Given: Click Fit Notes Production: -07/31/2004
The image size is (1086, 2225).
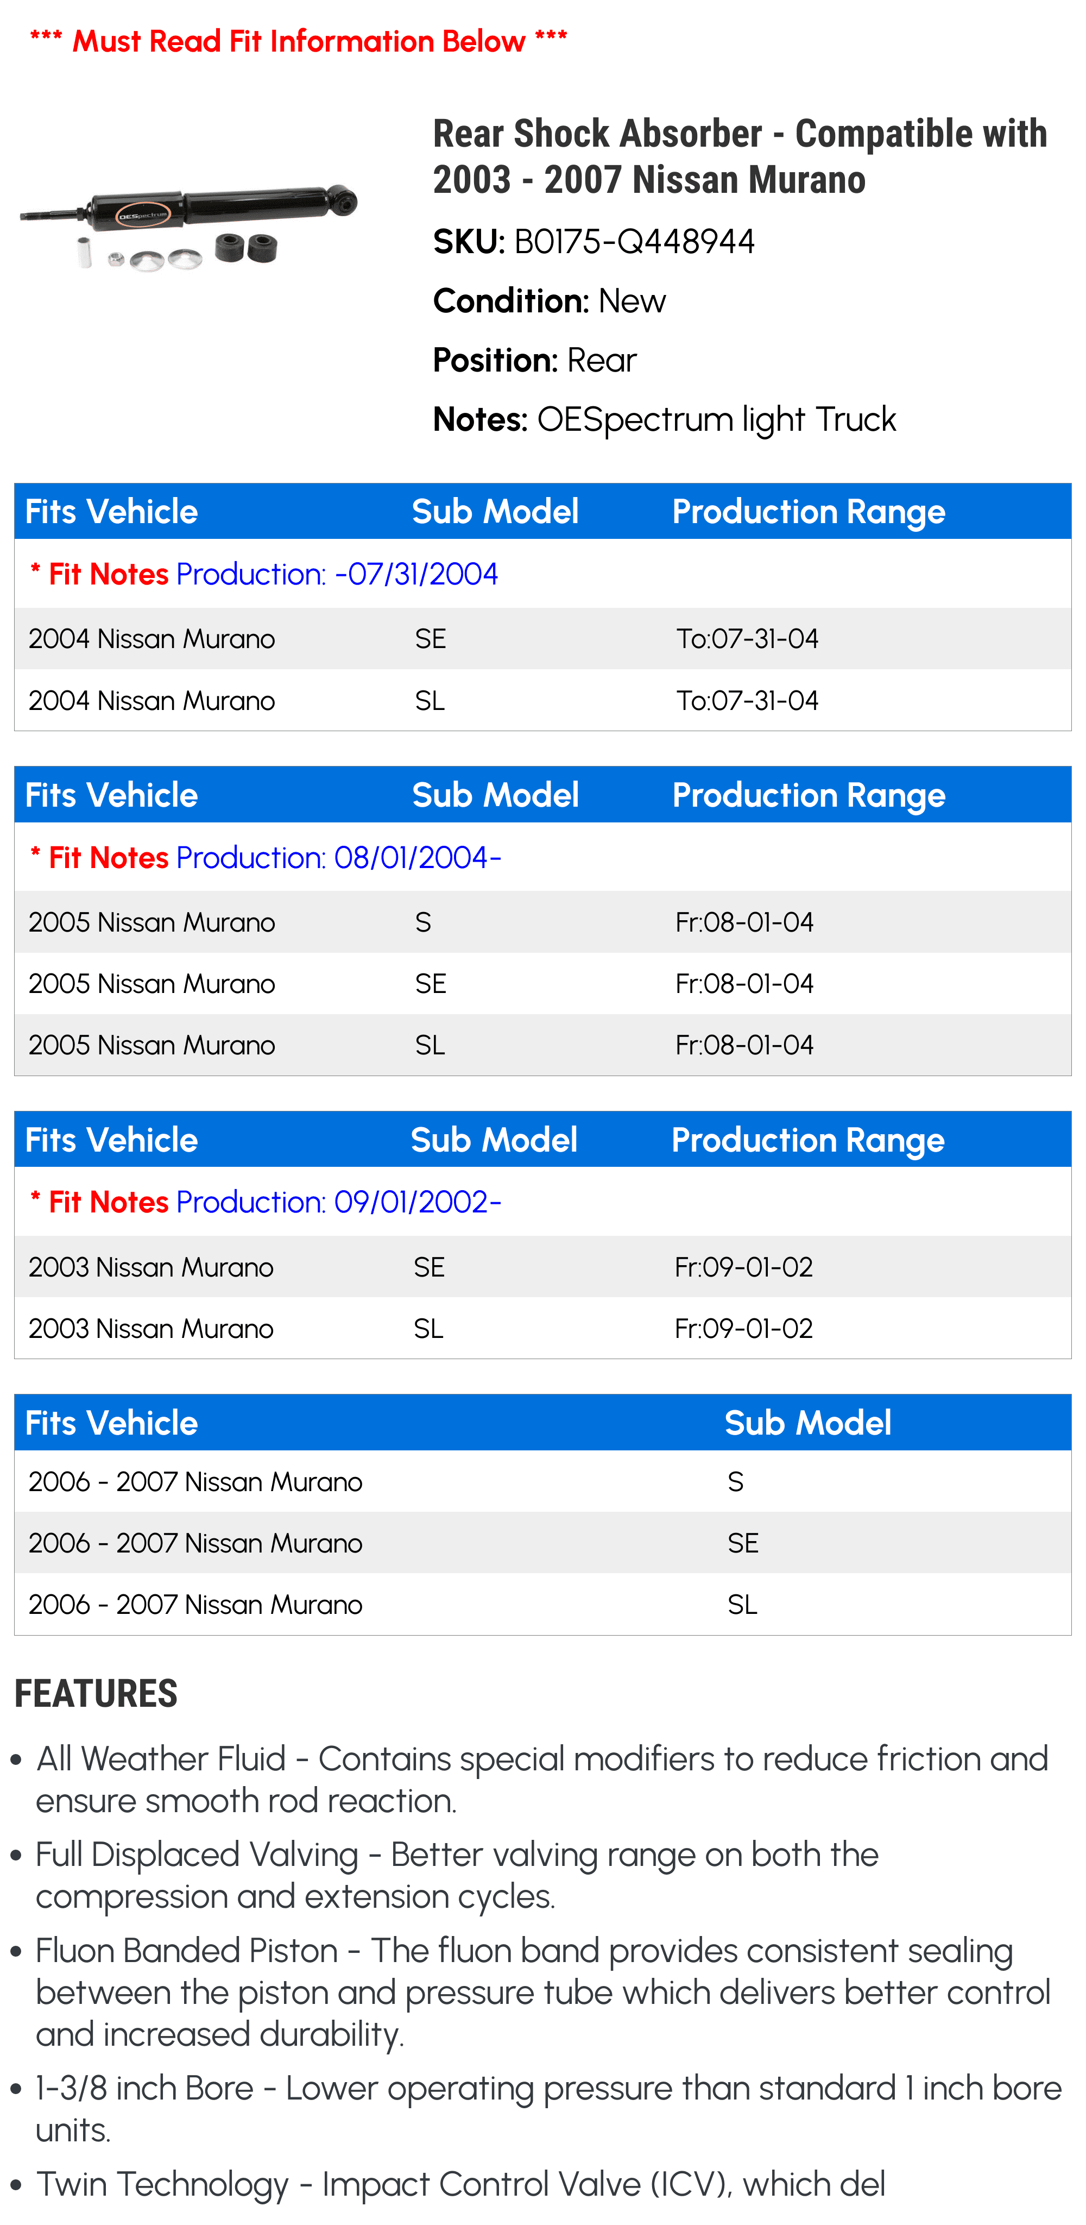Looking at the screenshot, I should click(263, 574).
